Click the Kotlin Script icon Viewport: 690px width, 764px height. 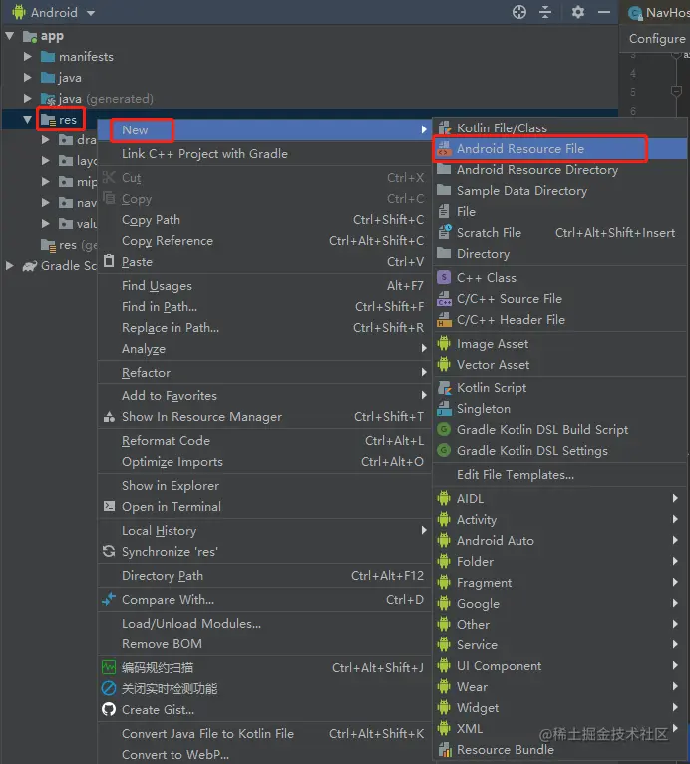pyautogui.click(x=445, y=387)
